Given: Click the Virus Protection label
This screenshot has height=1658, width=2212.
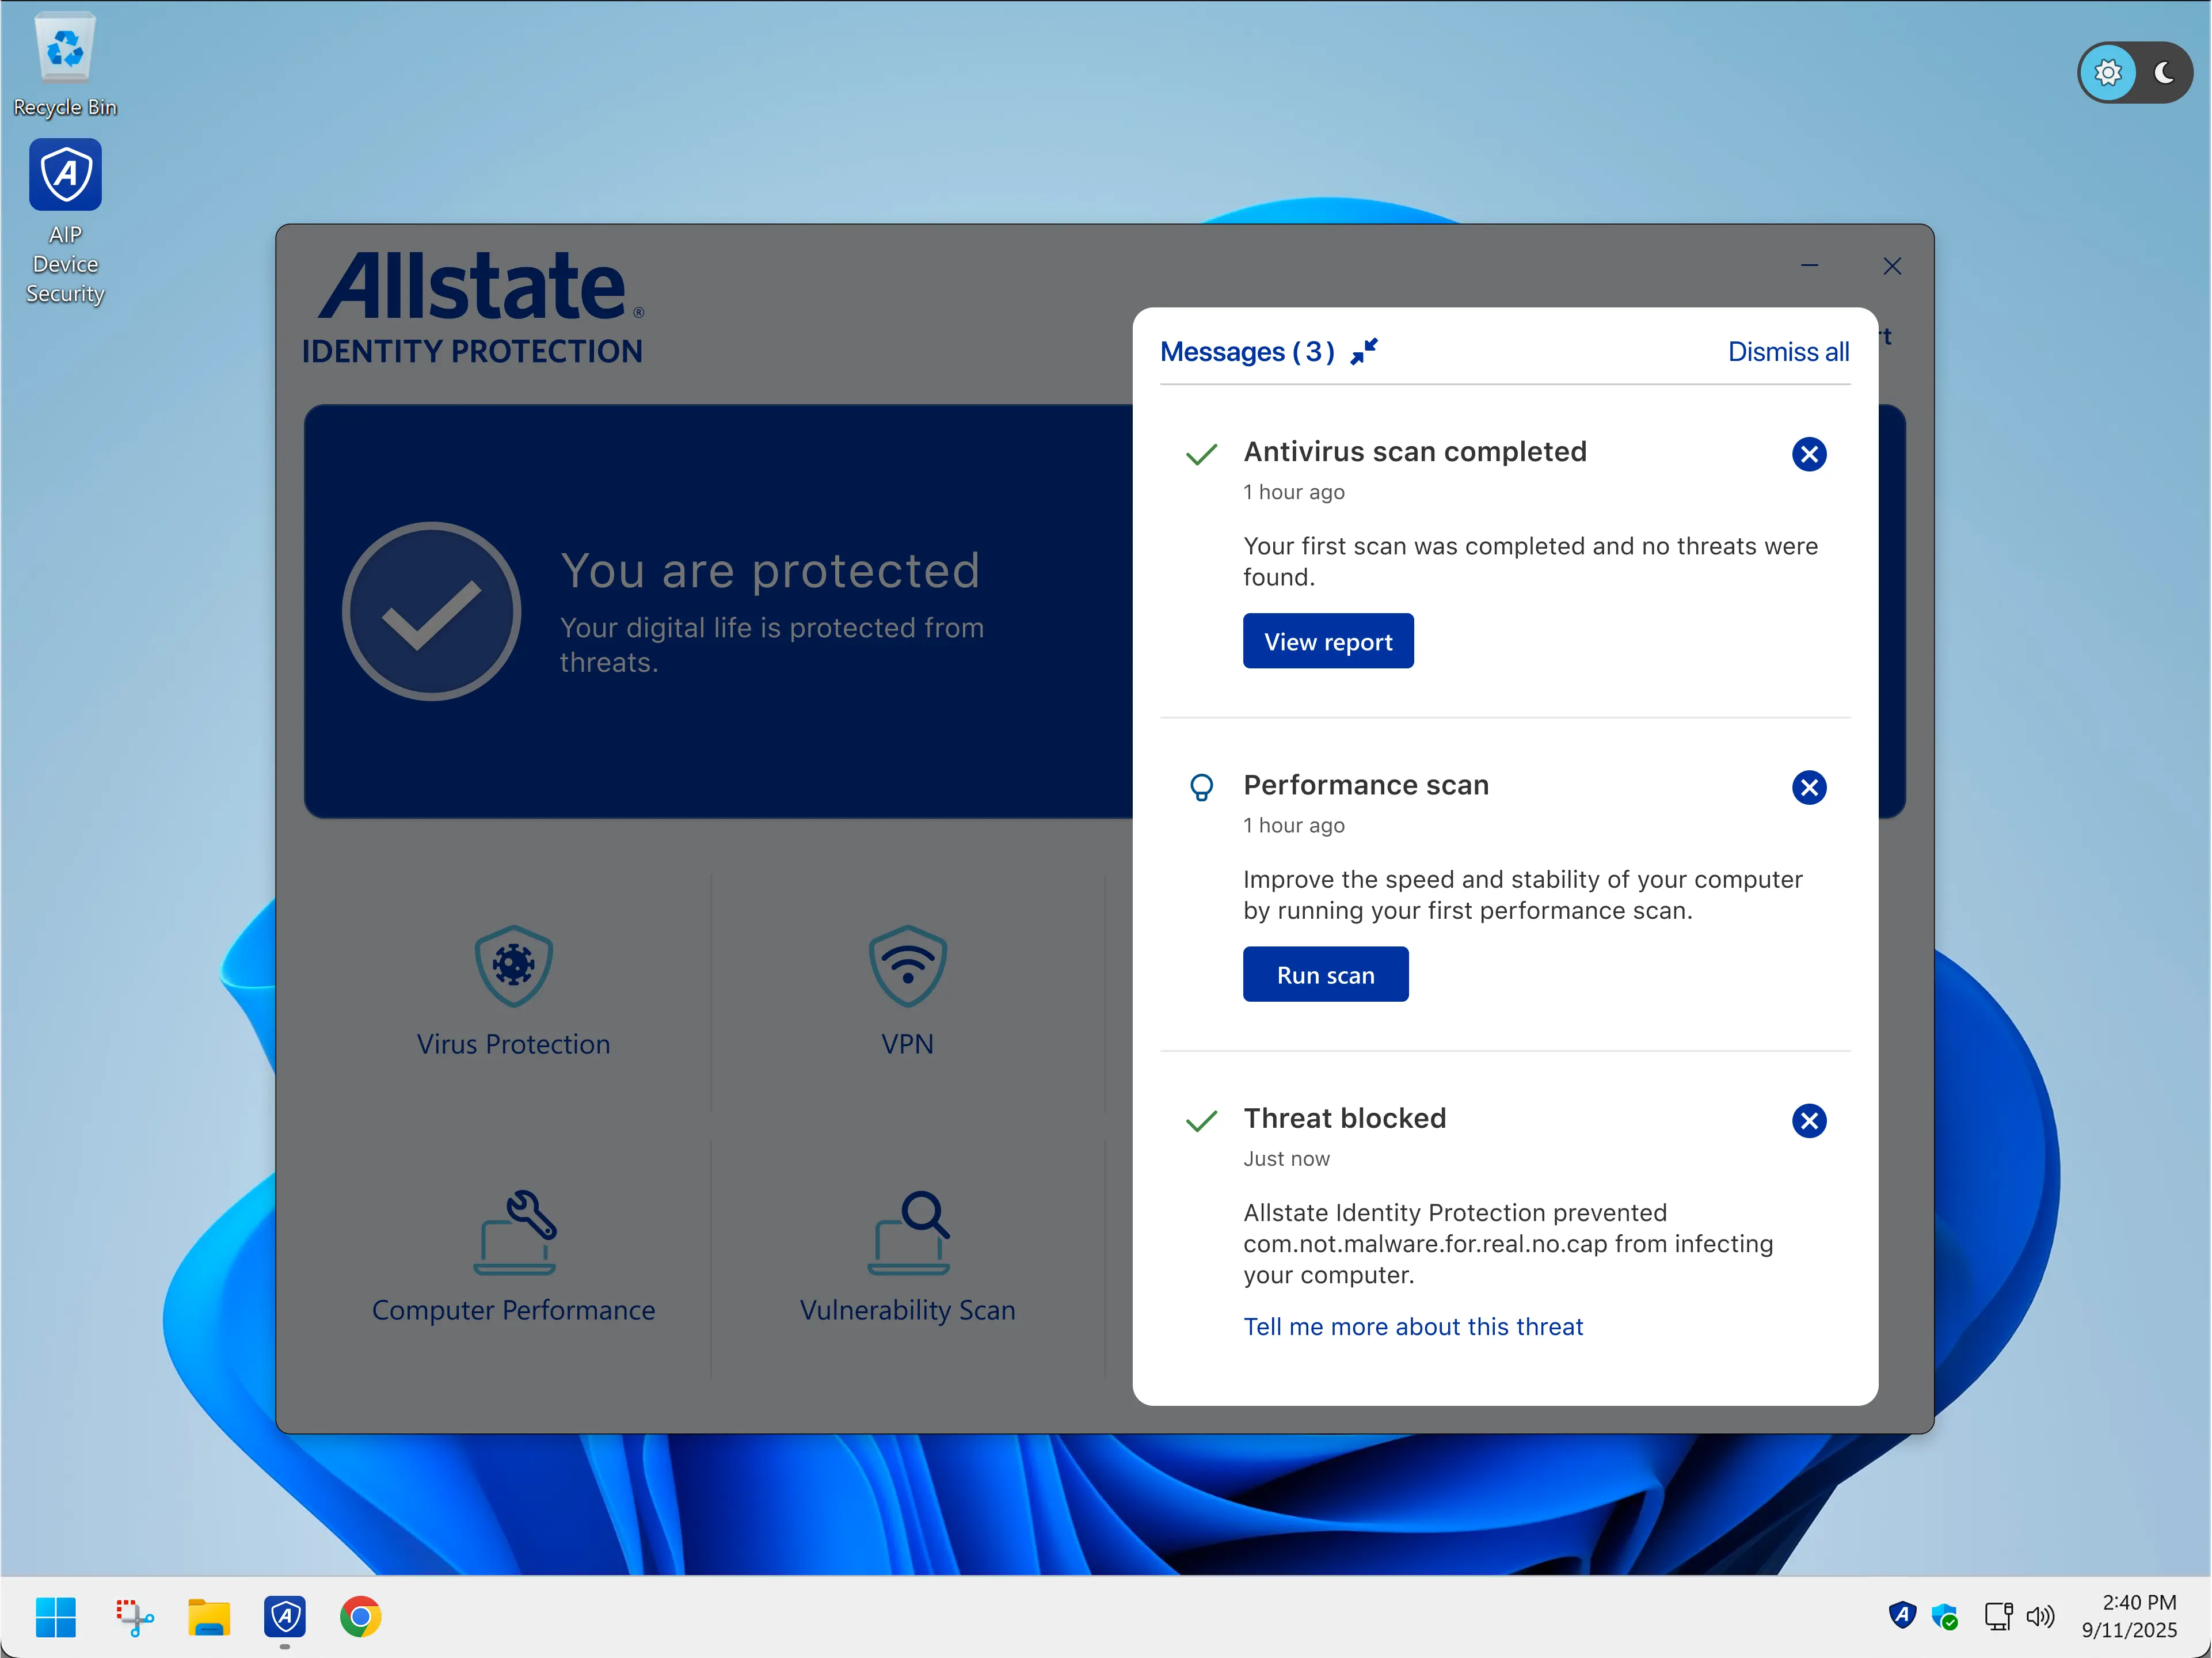Looking at the screenshot, I should pyautogui.click(x=513, y=1044).
